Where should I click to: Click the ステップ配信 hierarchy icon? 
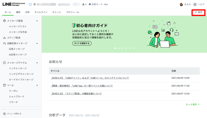click(x=4, y=38)
